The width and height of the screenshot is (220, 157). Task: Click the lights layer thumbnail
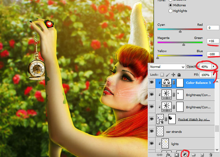tap(165, 143)
